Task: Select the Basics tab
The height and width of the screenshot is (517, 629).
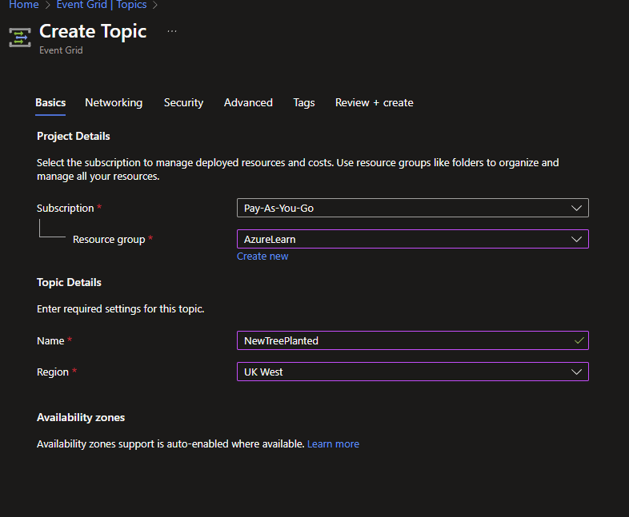Action: 50,102
